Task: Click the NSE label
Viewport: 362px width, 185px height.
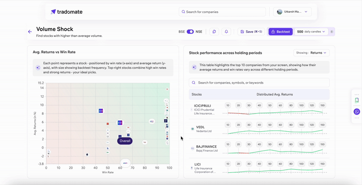Action: click(199, 32)
